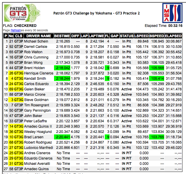Click the green best time 2:18.042
Viewport: 186px width, 174px height.
(63, 68)
